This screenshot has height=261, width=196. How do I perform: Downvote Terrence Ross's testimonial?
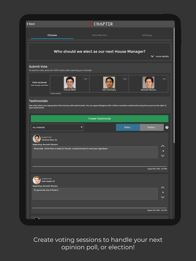pyautogui.click(x=163, y=156)
